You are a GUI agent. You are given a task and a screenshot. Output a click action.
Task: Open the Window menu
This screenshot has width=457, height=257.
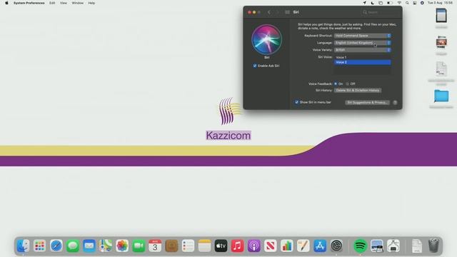tap(78, 3)
